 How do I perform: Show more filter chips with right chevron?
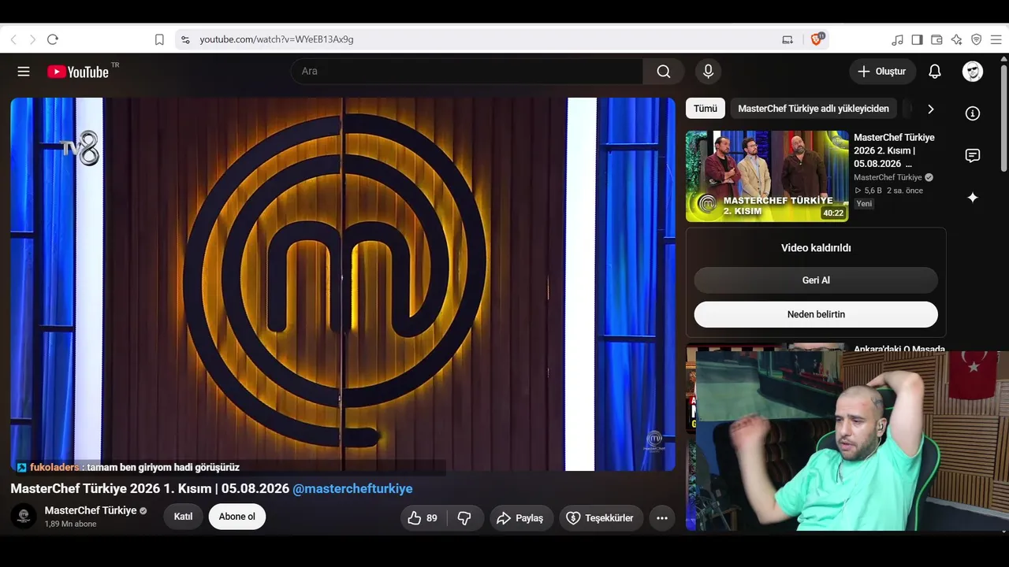point(930,109)
